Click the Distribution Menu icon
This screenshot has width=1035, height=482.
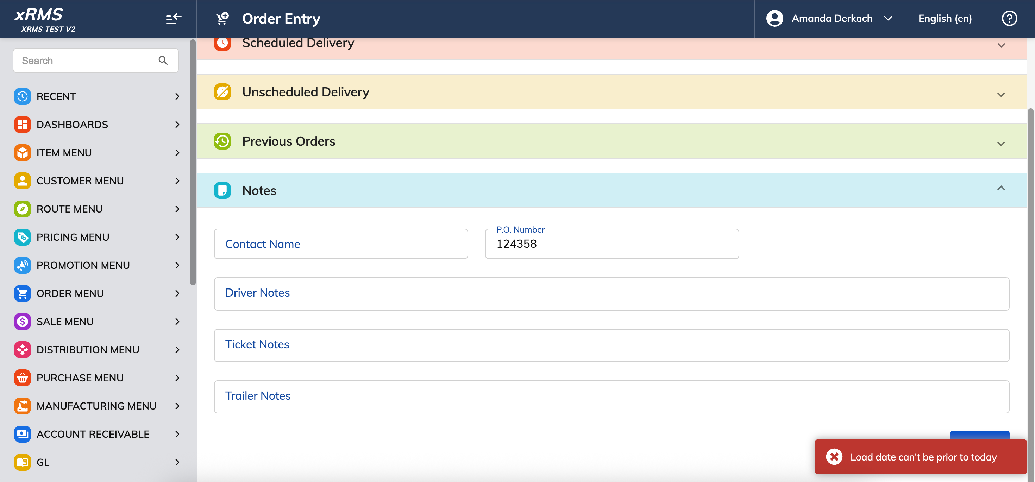(23, 349)
